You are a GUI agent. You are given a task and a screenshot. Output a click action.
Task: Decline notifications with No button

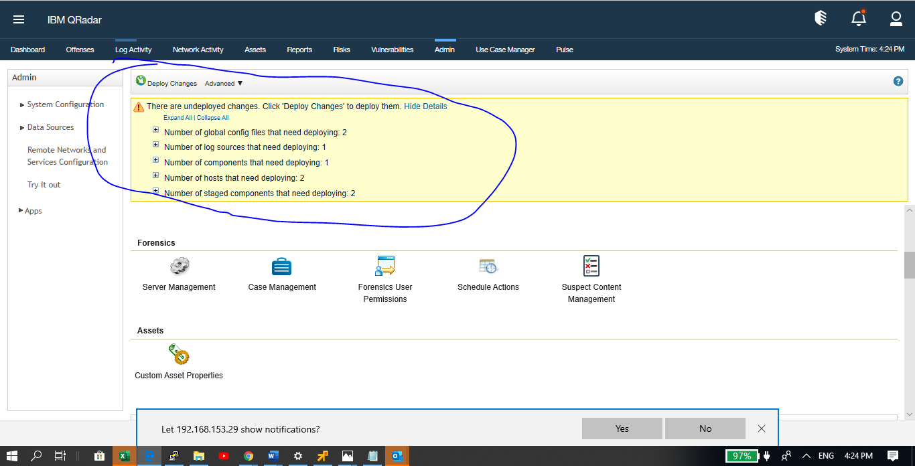tap(705, 429)
